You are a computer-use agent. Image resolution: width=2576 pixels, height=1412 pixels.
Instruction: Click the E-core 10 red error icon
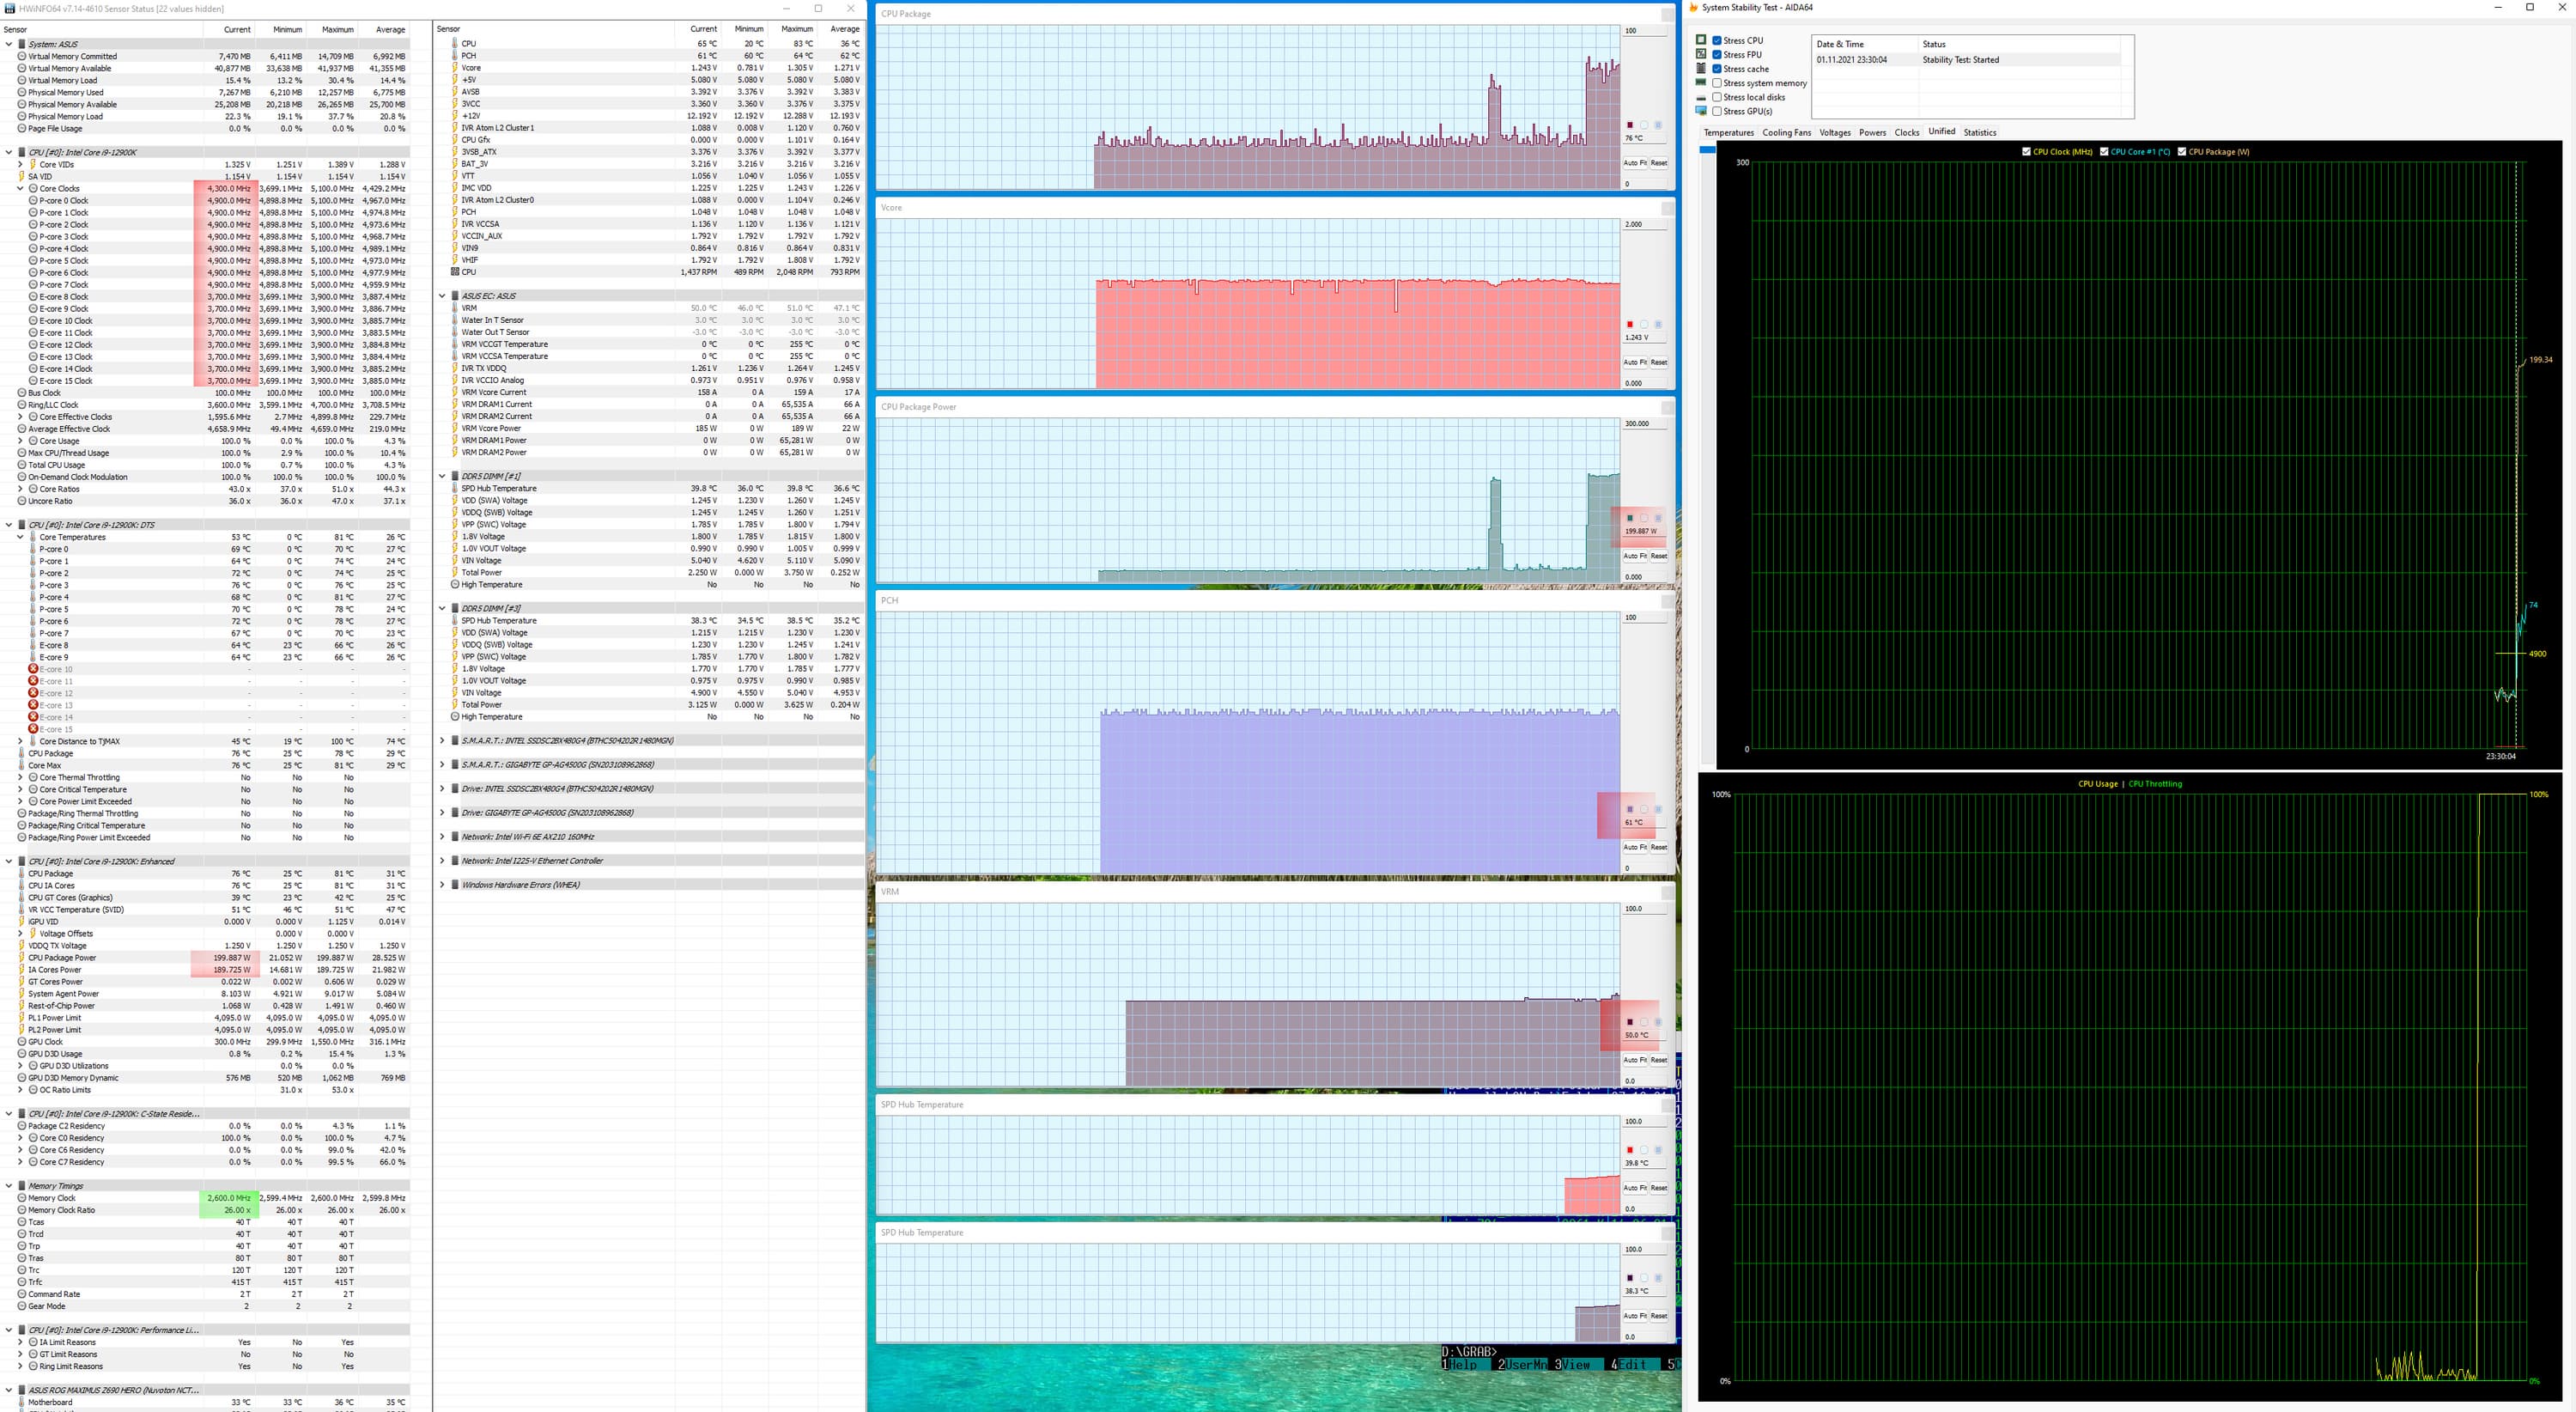pos(33,669)
